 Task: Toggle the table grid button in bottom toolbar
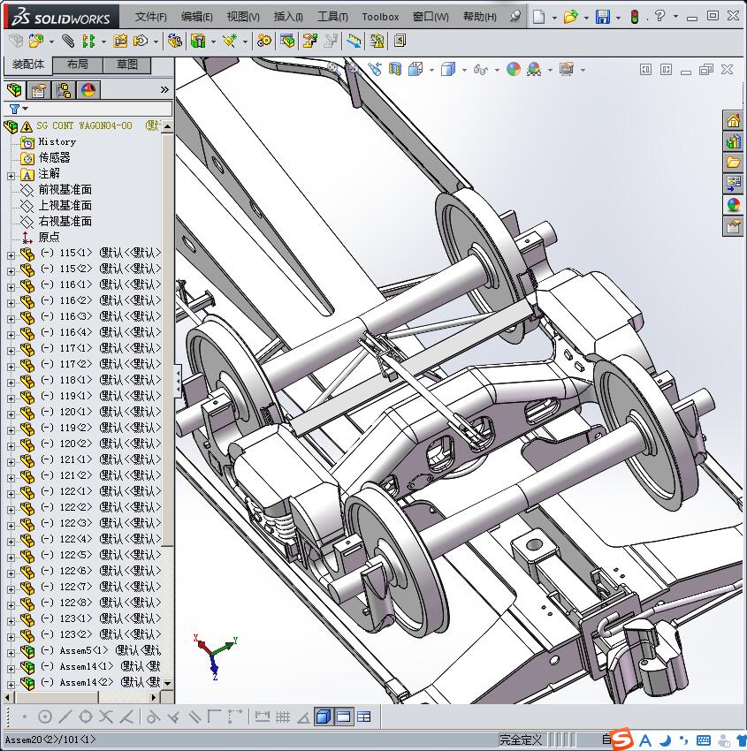tap(363, 717)
